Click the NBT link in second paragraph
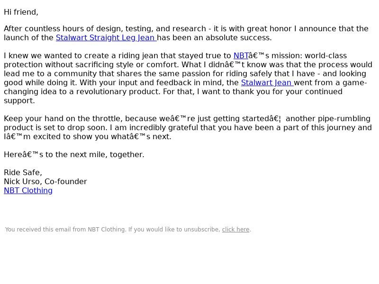The width and height of the screenshot is (379, 284). pyautogui.click(x=241, y=56)
